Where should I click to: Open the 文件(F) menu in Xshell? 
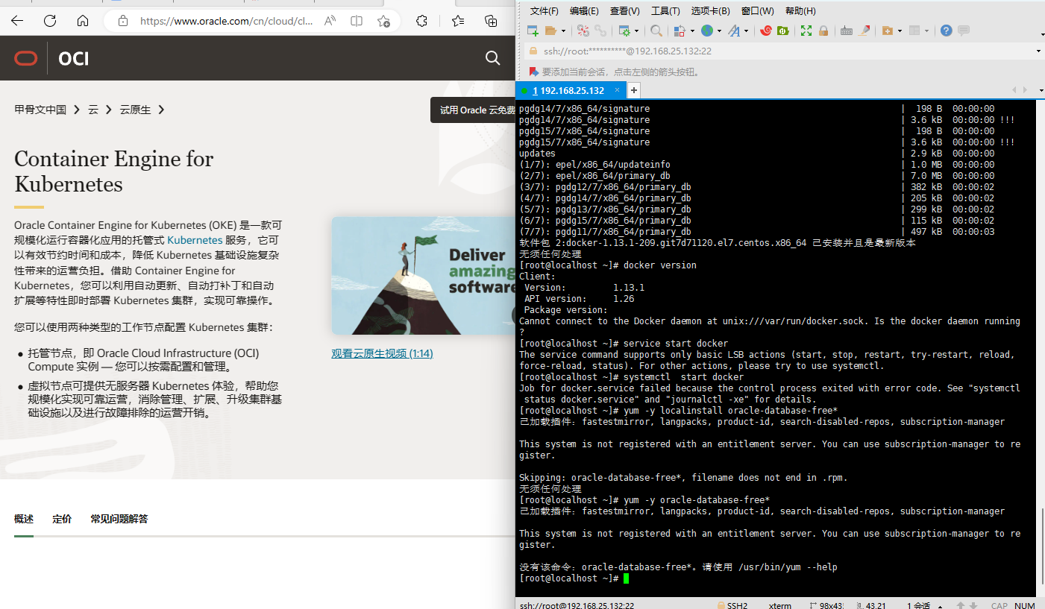(x=545, y=11)
